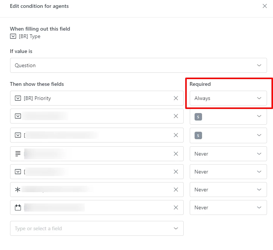Viewport: 273px width, 250px height.
Task: Click the Type or select a field input
Action: tap(97, 228)
